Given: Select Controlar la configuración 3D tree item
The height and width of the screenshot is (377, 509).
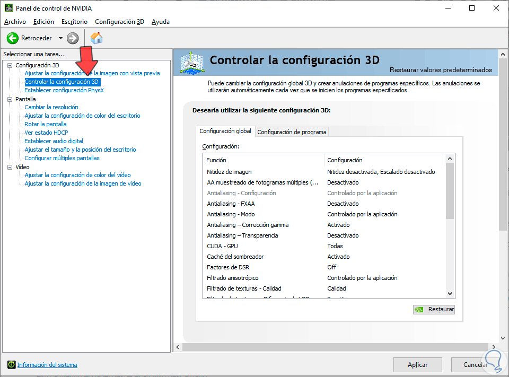Looking at the screenshot, I should tap(62, 82).
